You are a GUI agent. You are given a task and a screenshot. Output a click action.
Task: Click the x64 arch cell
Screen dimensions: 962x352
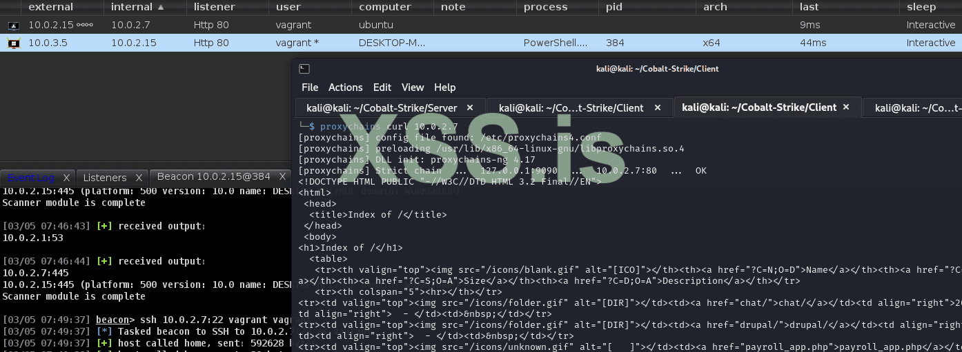pyautogui.click(x=711, y=43)
